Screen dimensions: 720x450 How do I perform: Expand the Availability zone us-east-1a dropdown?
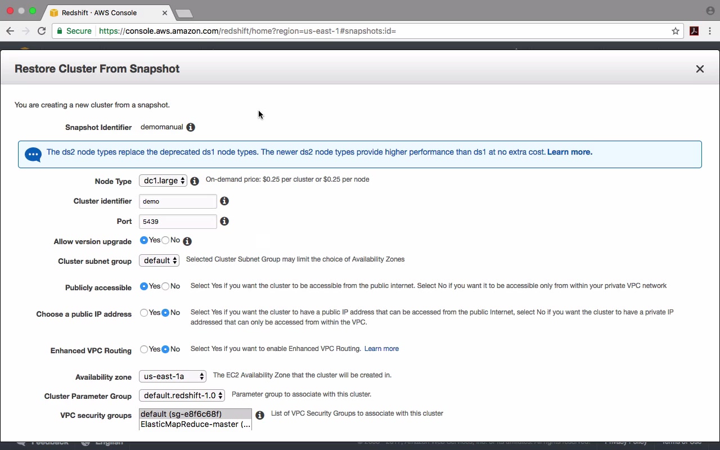click(x=173, y=376)
